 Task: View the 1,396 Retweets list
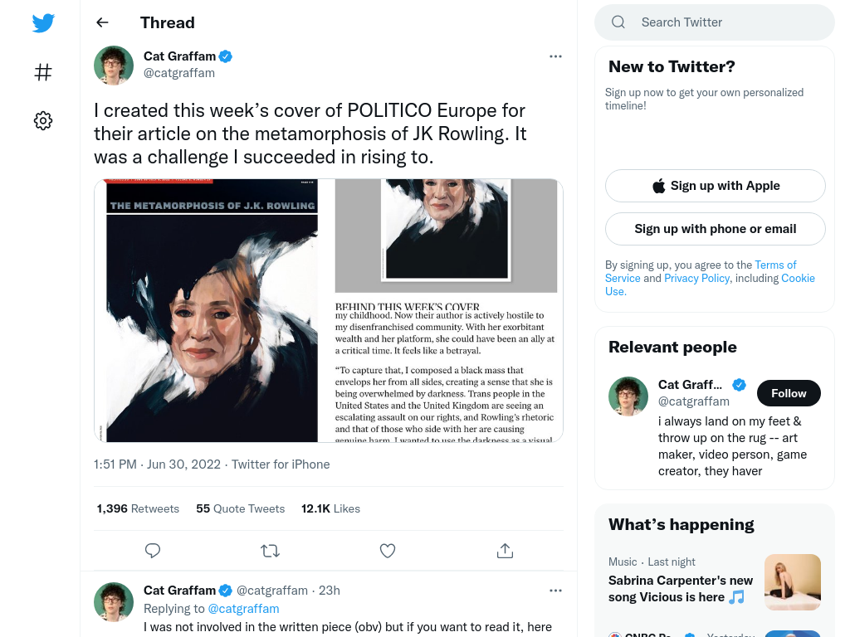(138, 508)
